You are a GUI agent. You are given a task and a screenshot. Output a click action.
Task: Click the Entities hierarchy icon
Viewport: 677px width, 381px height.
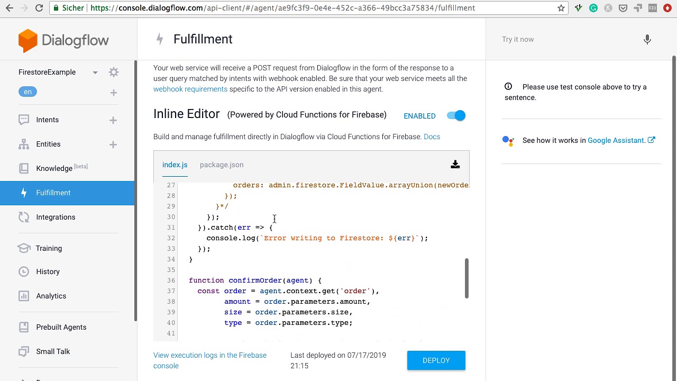pyautogui.click(x=23, y=144)
